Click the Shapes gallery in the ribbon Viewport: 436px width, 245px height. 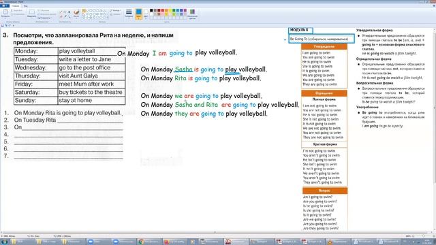pyautogui.click(x=95, y=14)
